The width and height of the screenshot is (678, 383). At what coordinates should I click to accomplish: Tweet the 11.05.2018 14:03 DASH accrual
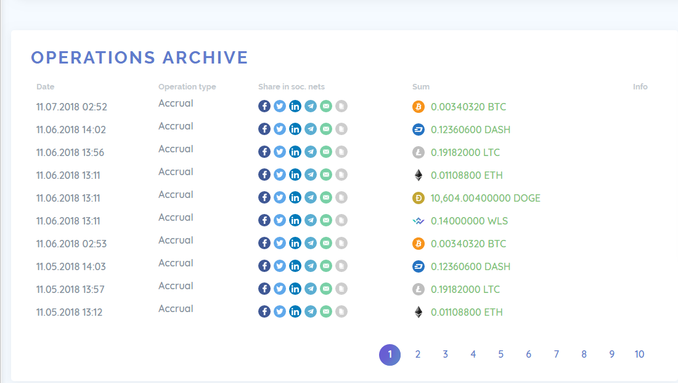(280, 266)
